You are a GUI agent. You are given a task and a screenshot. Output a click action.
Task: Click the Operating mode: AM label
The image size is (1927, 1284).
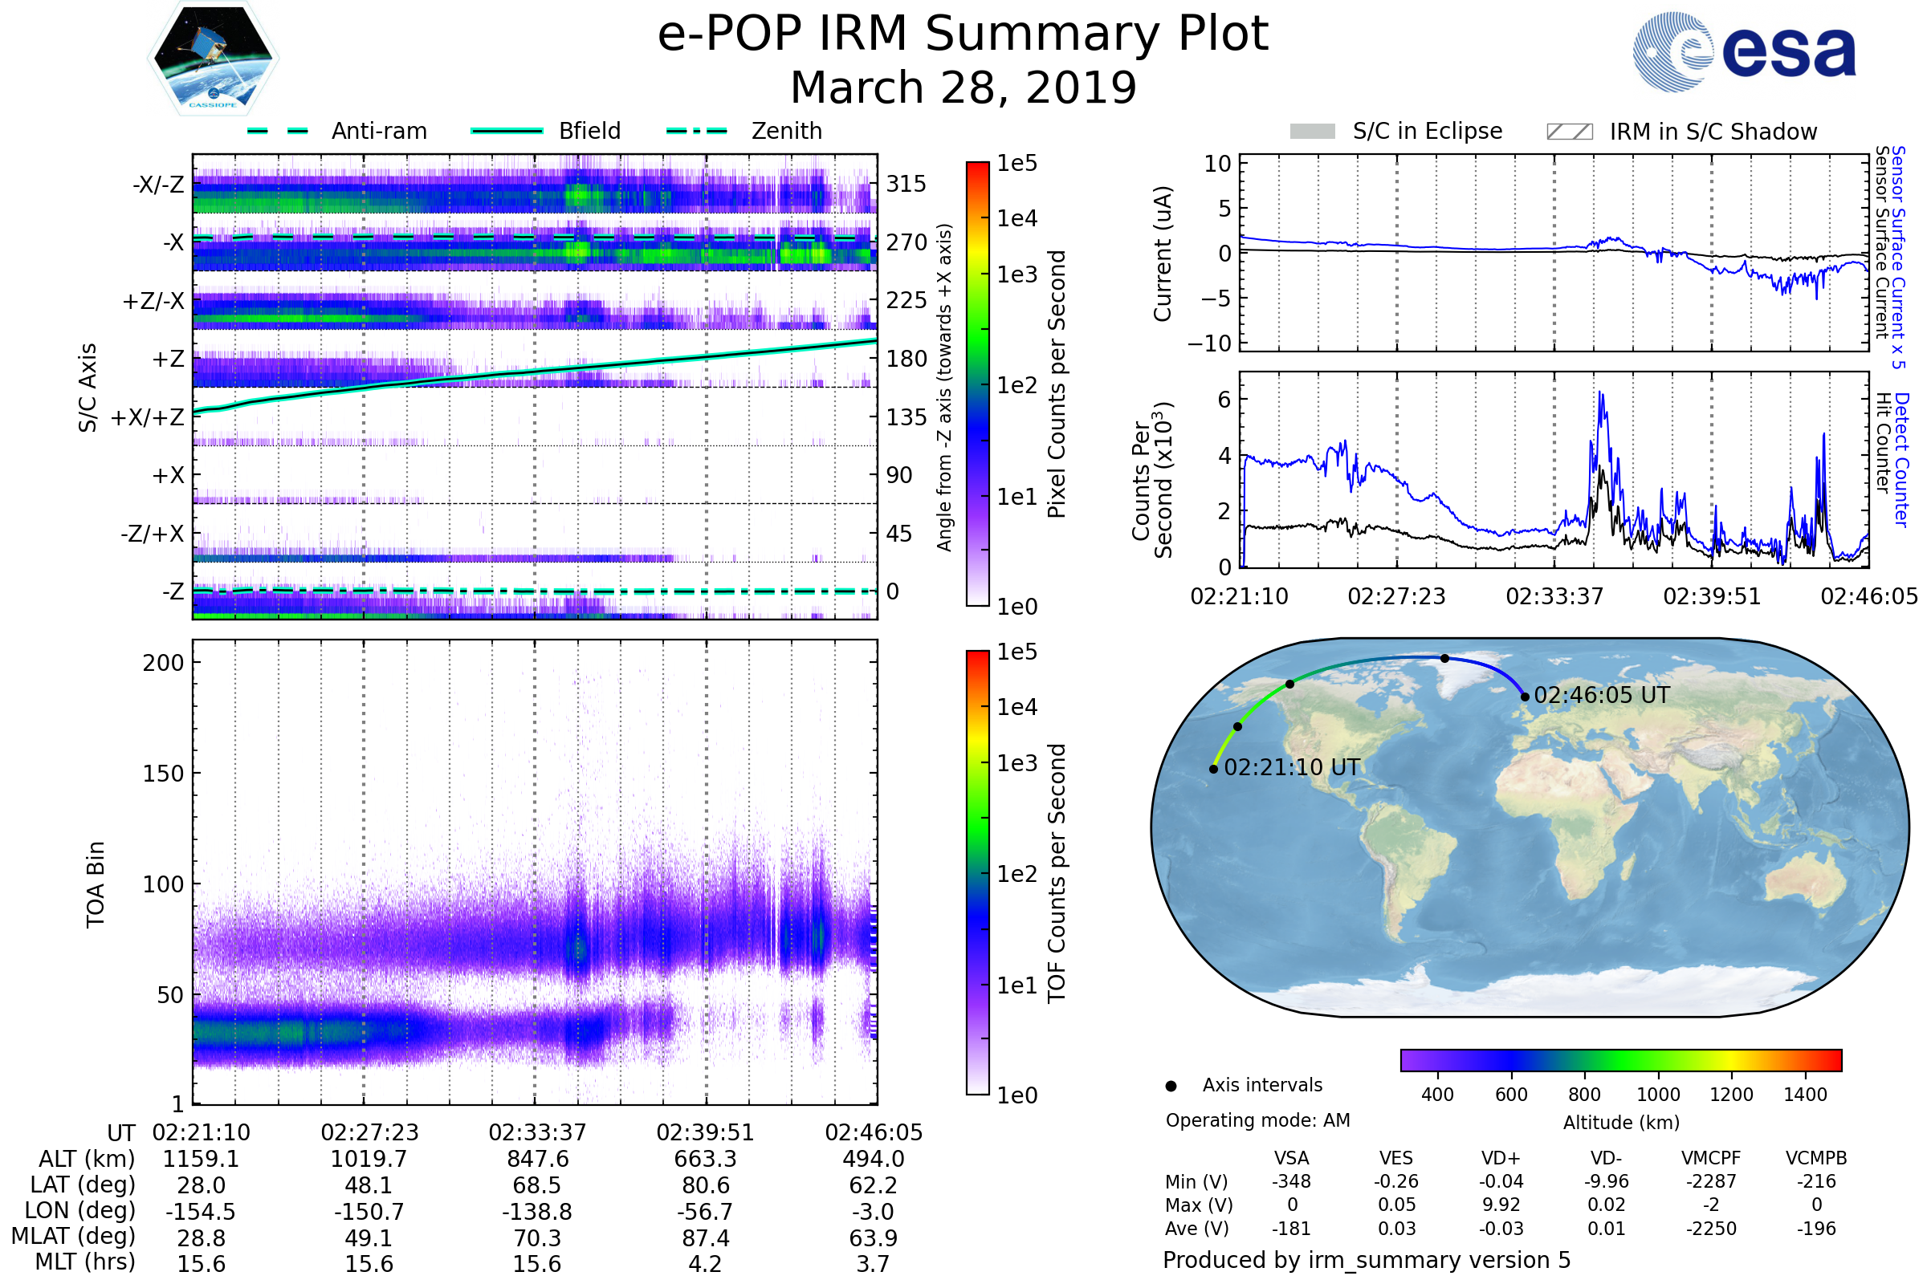(x=1257, y=1120)
